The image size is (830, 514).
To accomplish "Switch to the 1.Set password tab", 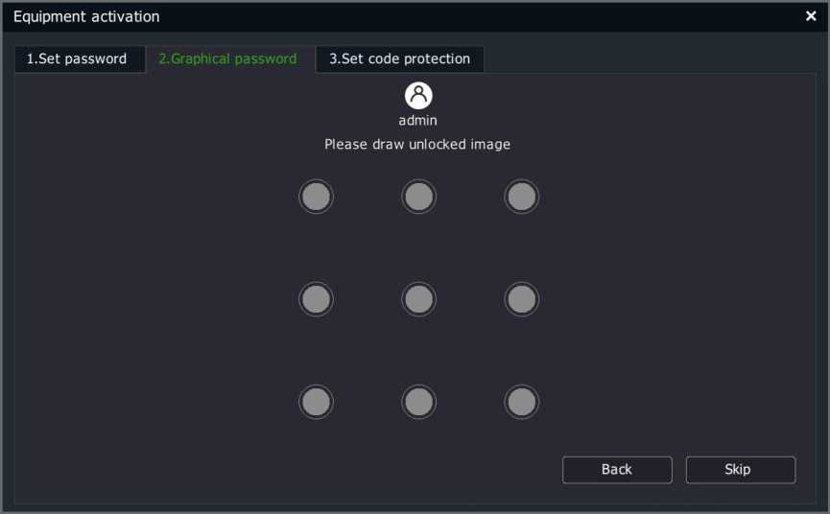I will 80,58.
